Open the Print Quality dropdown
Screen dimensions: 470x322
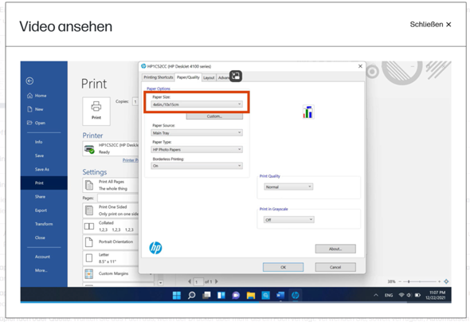coord(288,187)
